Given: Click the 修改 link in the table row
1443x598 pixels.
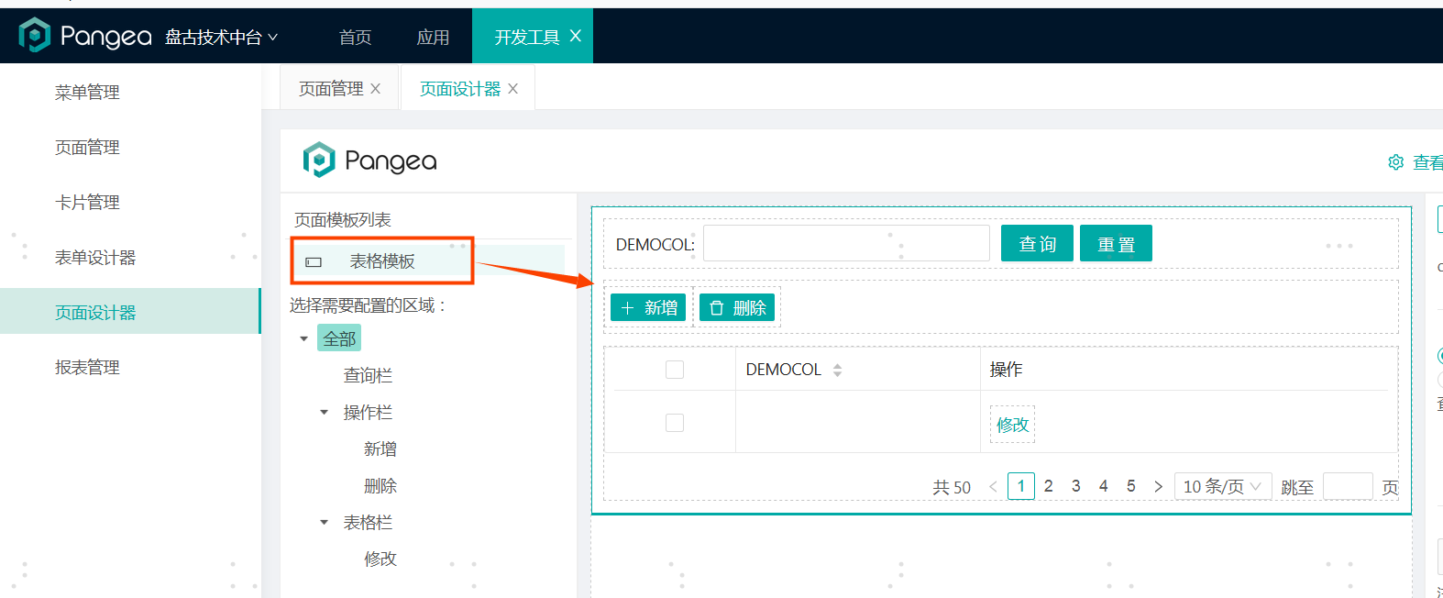Looking at the screenshot, I should [1012, 425].
